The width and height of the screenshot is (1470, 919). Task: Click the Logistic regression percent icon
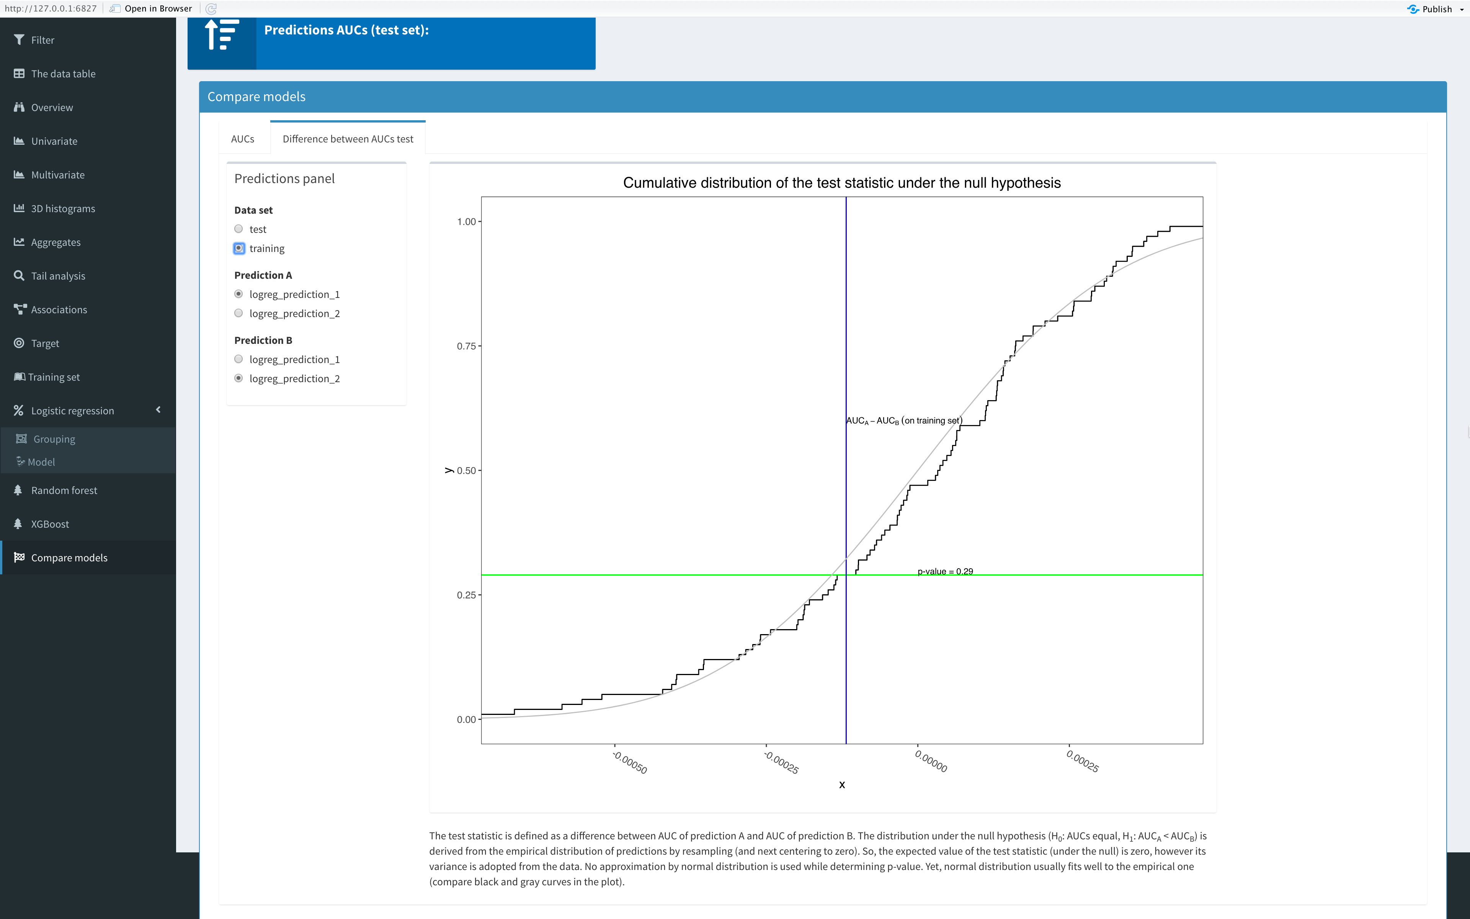[x=19, y=411]
